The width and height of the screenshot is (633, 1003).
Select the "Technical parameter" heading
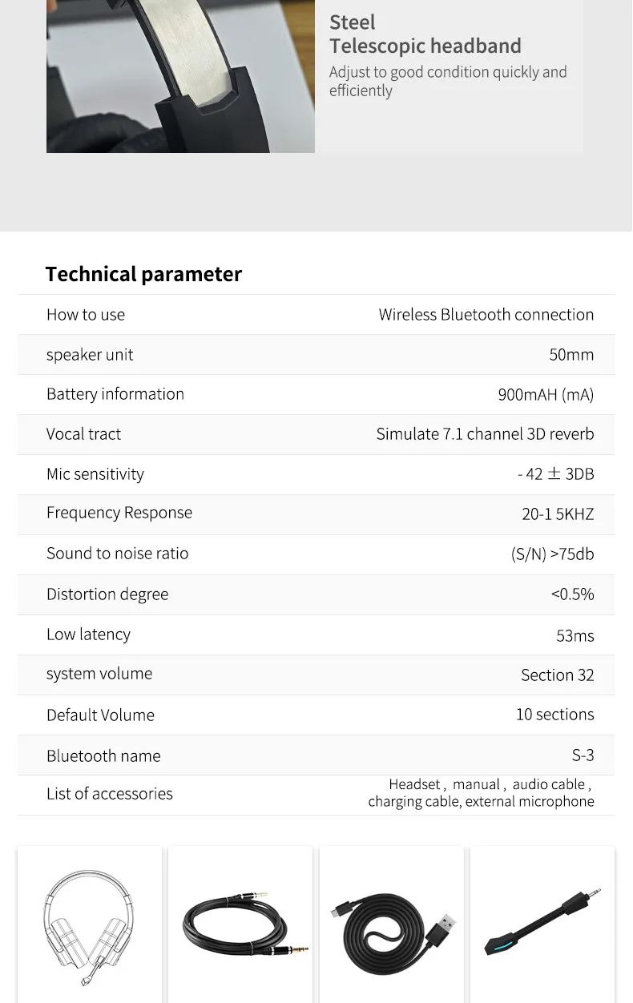pyautogui.click(x=143, y=274)
